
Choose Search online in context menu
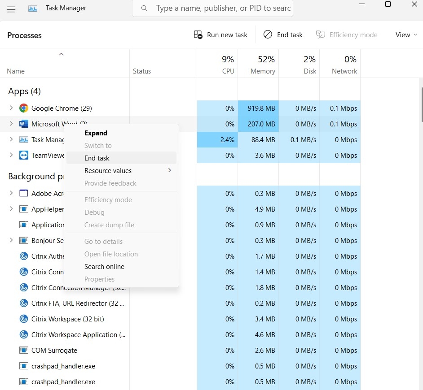[x=121, y=267]
